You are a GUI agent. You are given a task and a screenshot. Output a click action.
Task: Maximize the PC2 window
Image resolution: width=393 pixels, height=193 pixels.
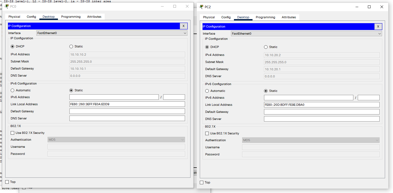pos(369,7)
